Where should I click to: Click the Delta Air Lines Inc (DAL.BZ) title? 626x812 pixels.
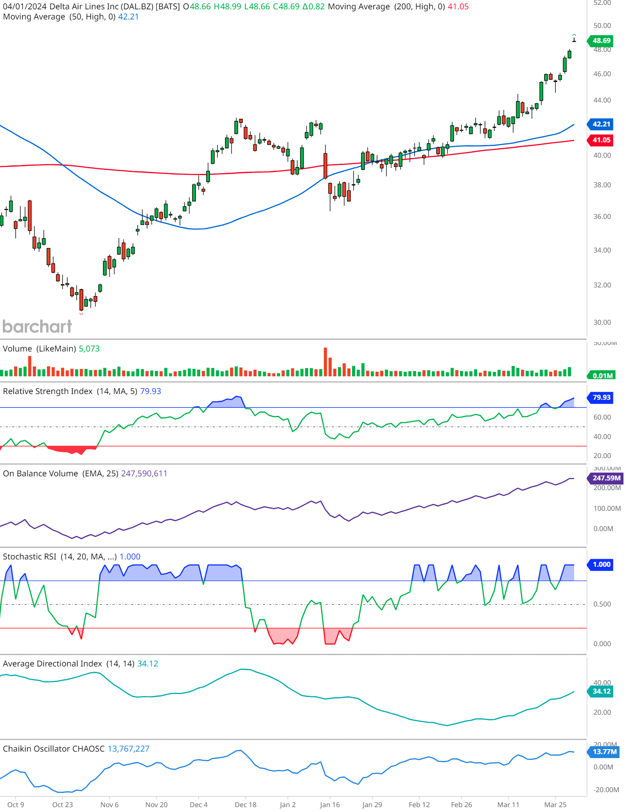(101, 6)
